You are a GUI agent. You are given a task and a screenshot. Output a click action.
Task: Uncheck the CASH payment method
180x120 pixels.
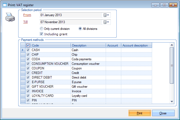[28, 50]
